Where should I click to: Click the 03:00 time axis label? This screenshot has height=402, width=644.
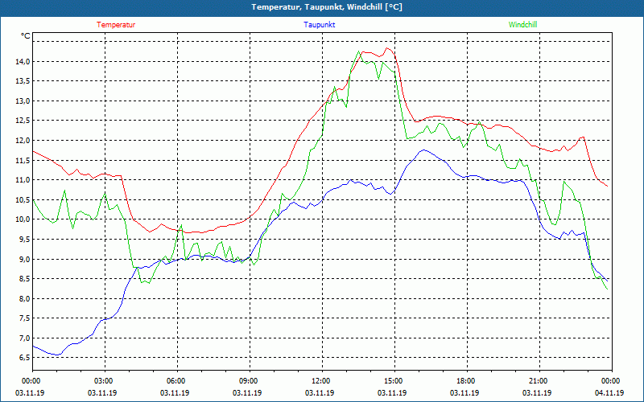point(105,381)
